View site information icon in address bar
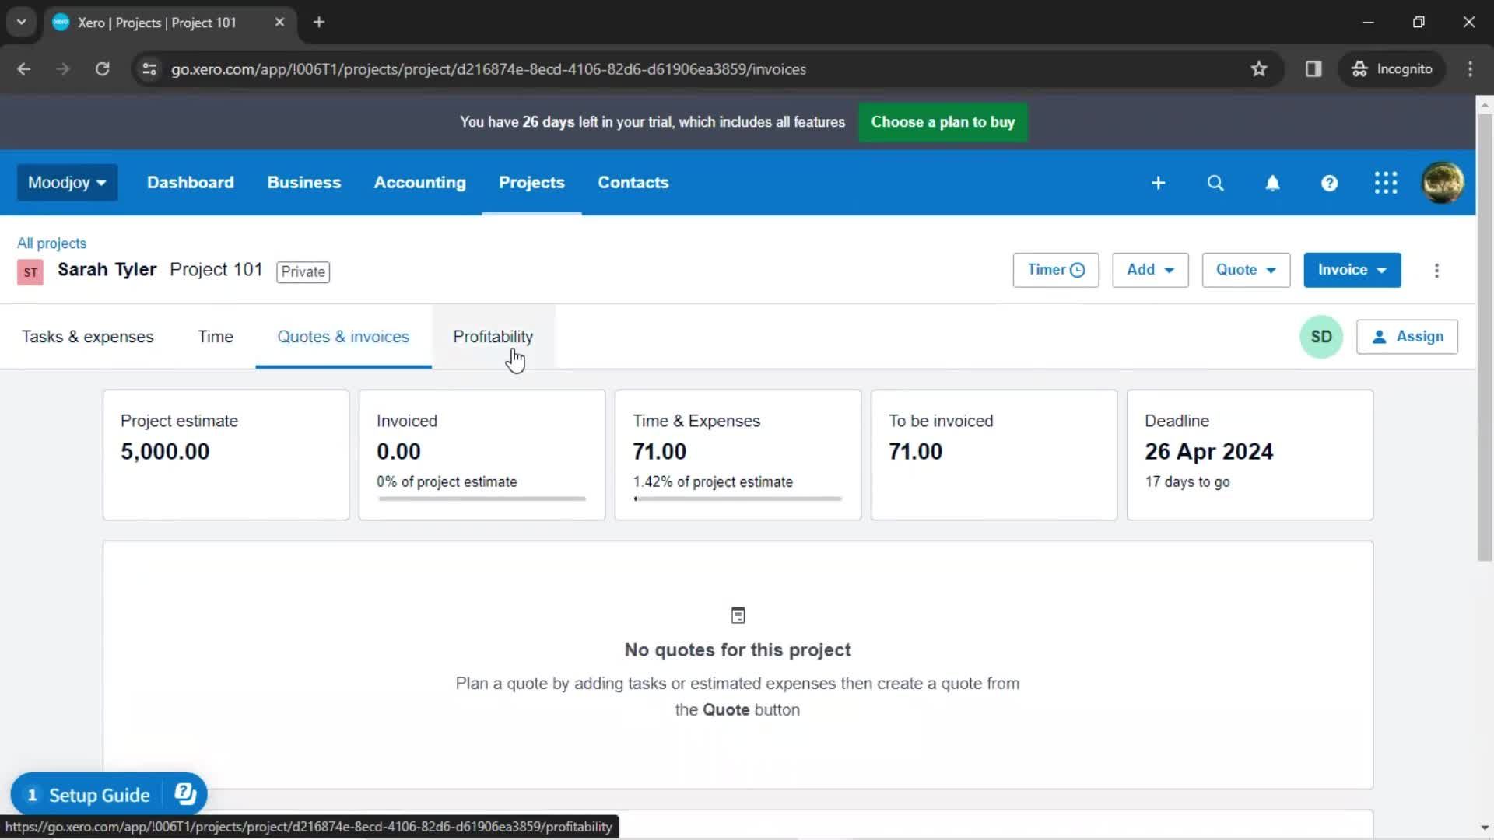This screenshot has width=1494, height=840. pos(149,69)
